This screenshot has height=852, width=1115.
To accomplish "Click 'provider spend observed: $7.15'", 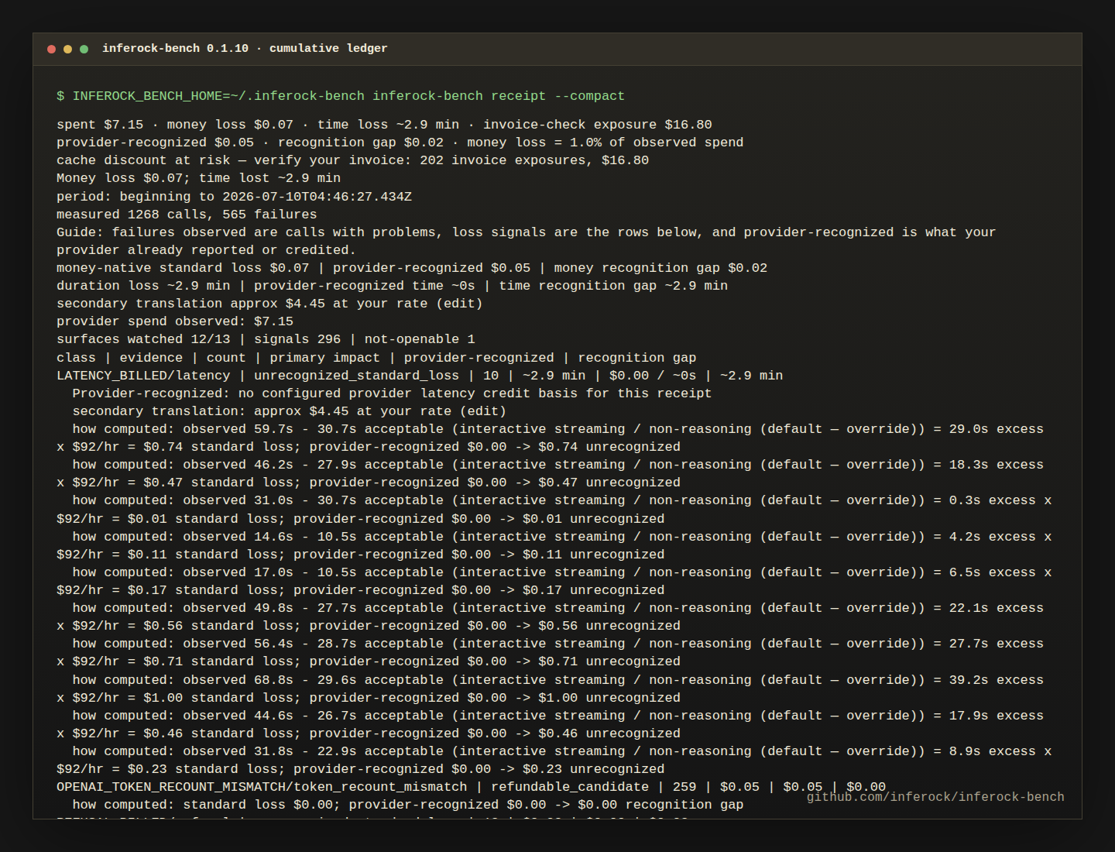I will 175,321.
